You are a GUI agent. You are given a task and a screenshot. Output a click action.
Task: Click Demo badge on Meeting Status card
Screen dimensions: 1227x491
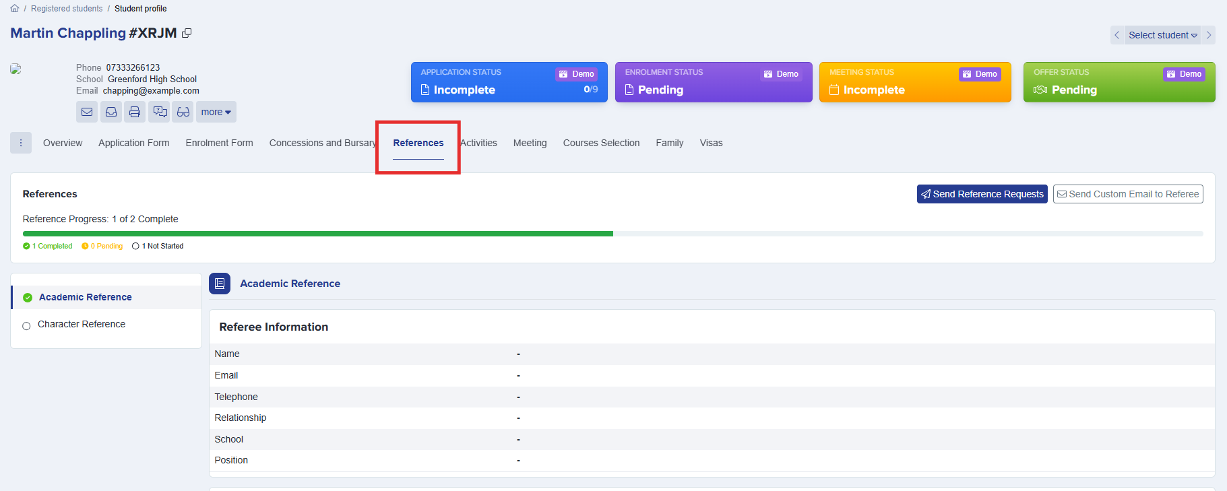pyautogui.click(x=980, y=74)
